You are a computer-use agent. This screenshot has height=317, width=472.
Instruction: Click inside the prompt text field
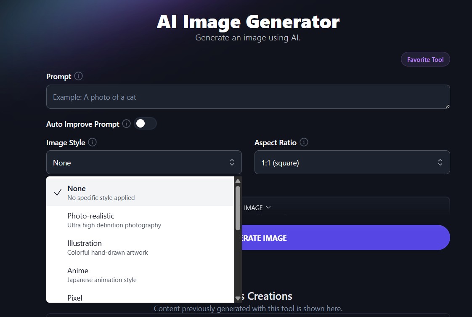[248, 96]
